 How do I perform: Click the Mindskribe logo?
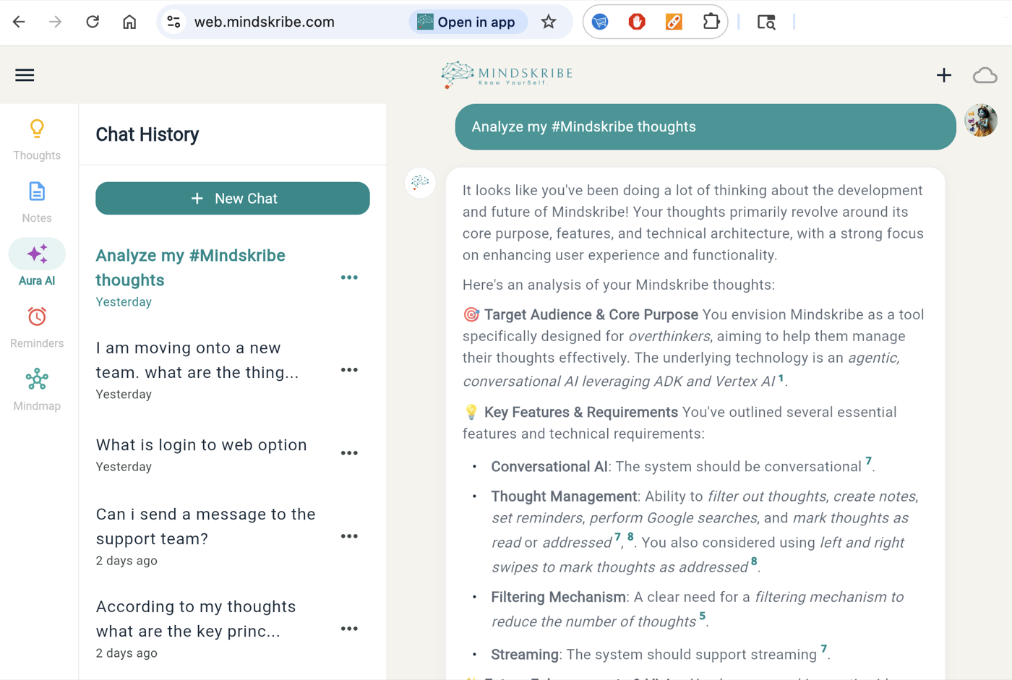point(506,73)
